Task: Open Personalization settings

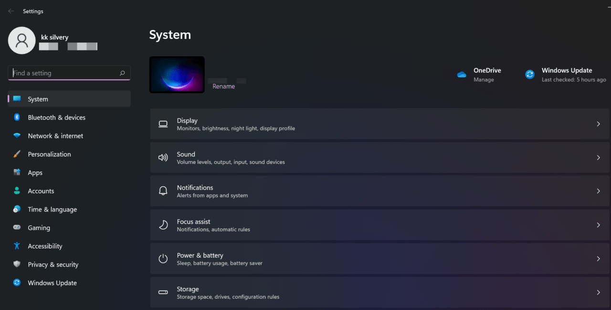Action: 69,154
